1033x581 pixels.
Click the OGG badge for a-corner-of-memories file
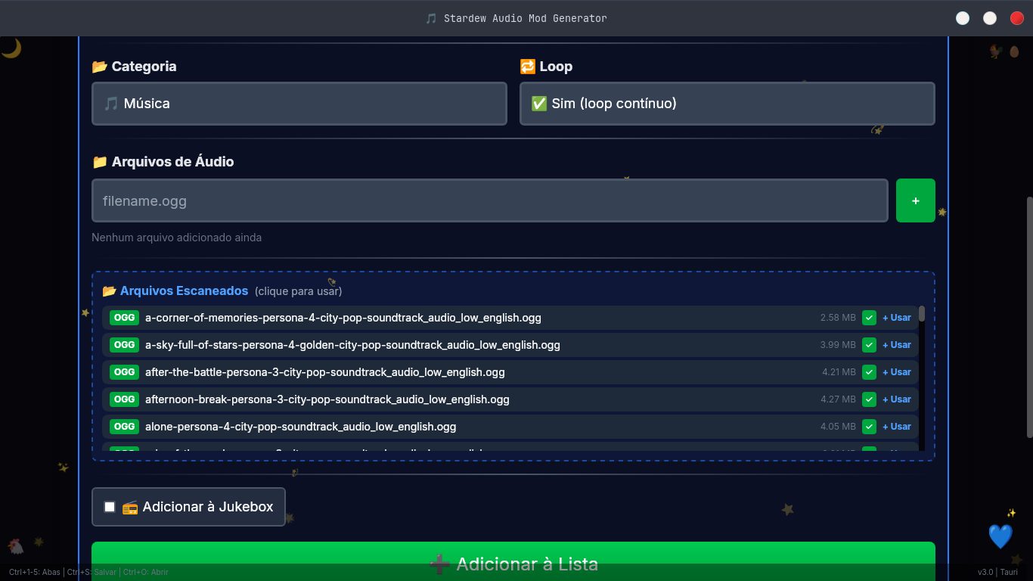124,318
